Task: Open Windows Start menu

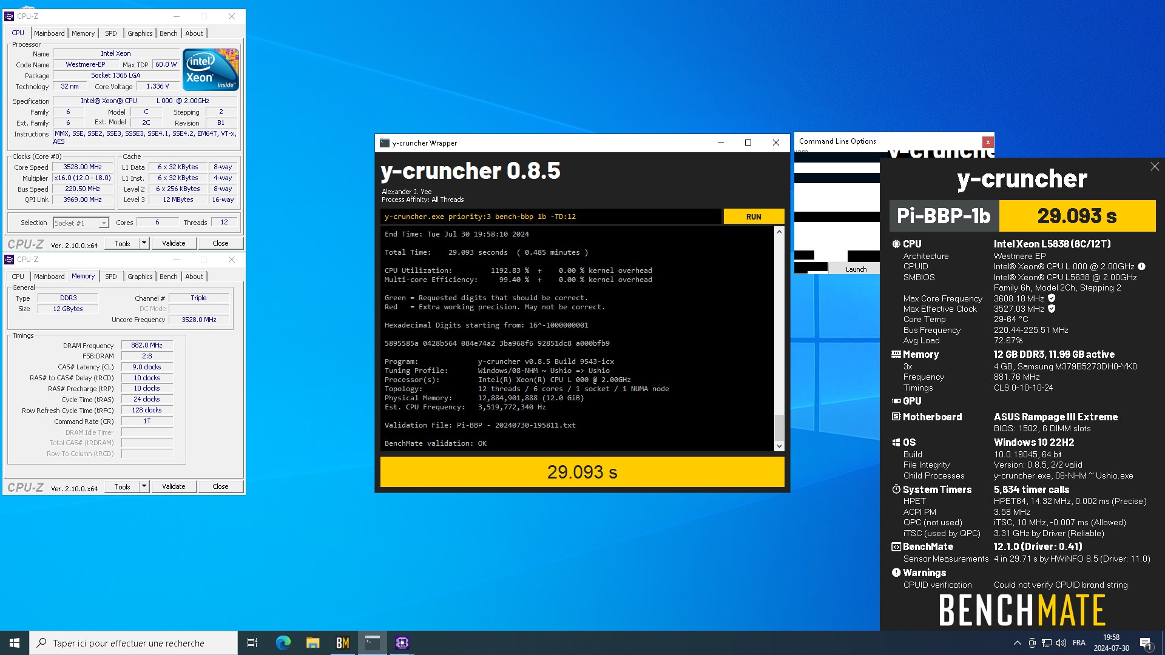Action: 15,643
